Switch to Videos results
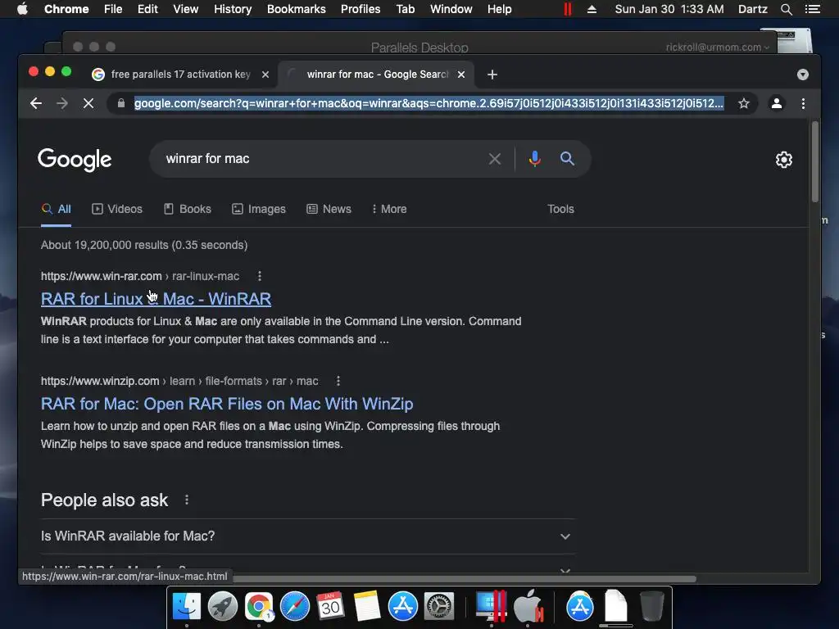 click(117, 209)
